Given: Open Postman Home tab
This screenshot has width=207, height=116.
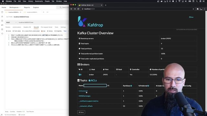Looking at the screenshot, I should tap(4, 7).
